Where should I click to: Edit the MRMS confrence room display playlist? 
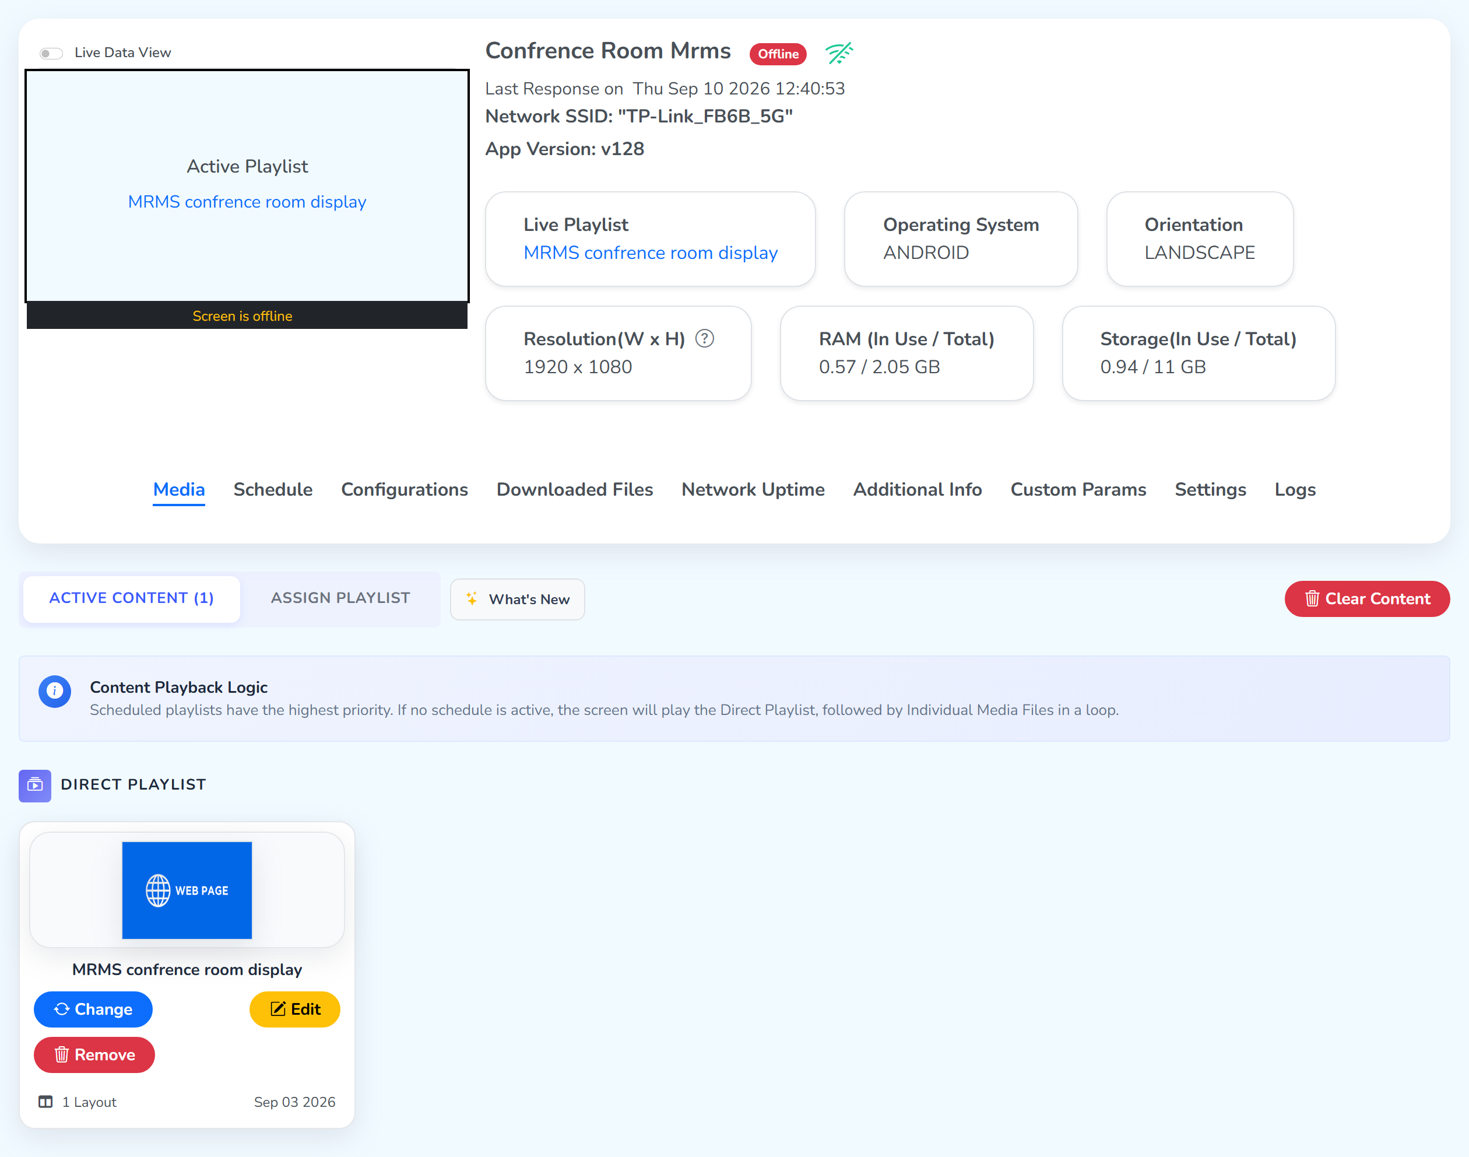[x=294, y=1009]
